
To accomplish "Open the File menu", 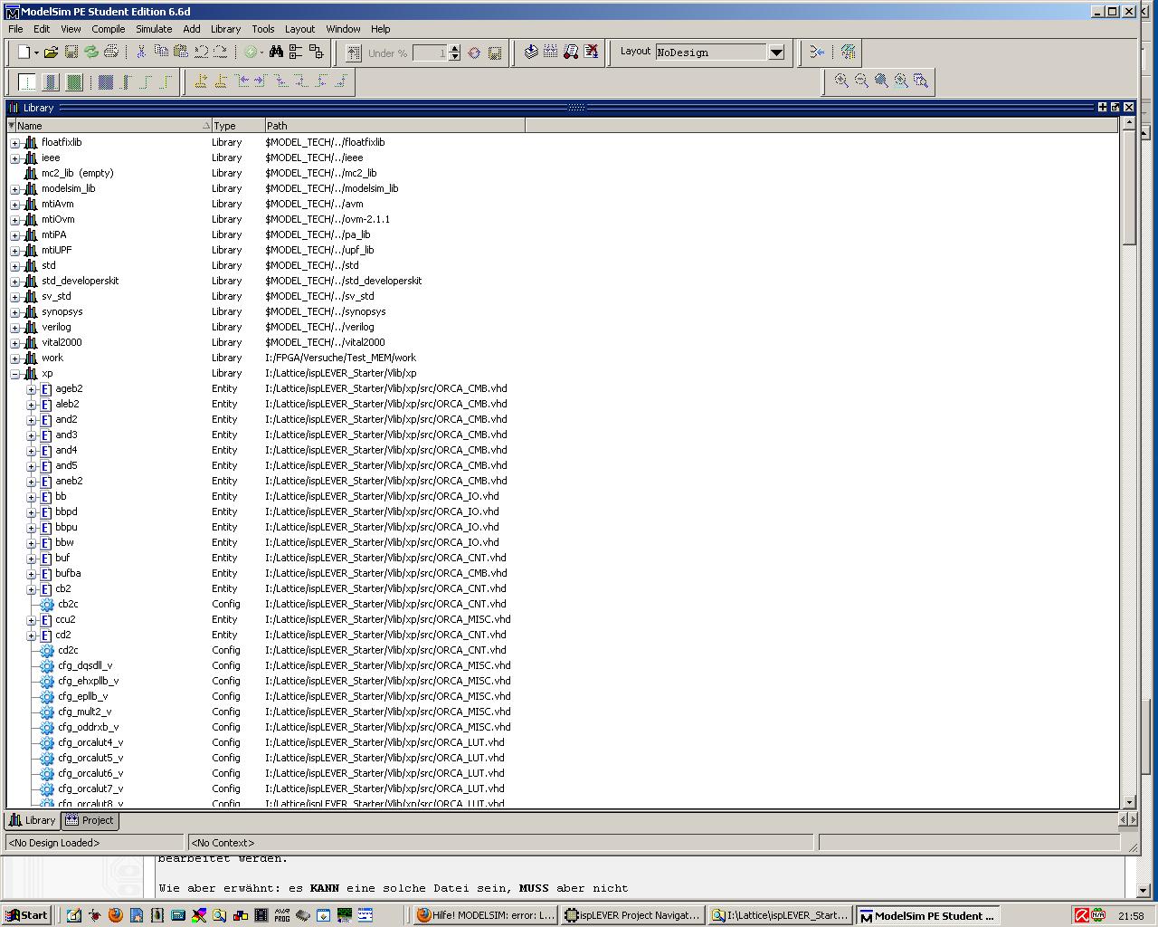I will [15, 29].
